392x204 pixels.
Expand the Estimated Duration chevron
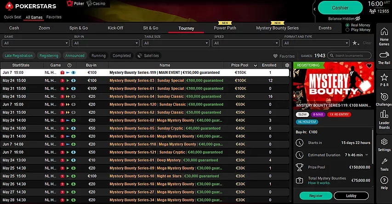tap(367, 155)
